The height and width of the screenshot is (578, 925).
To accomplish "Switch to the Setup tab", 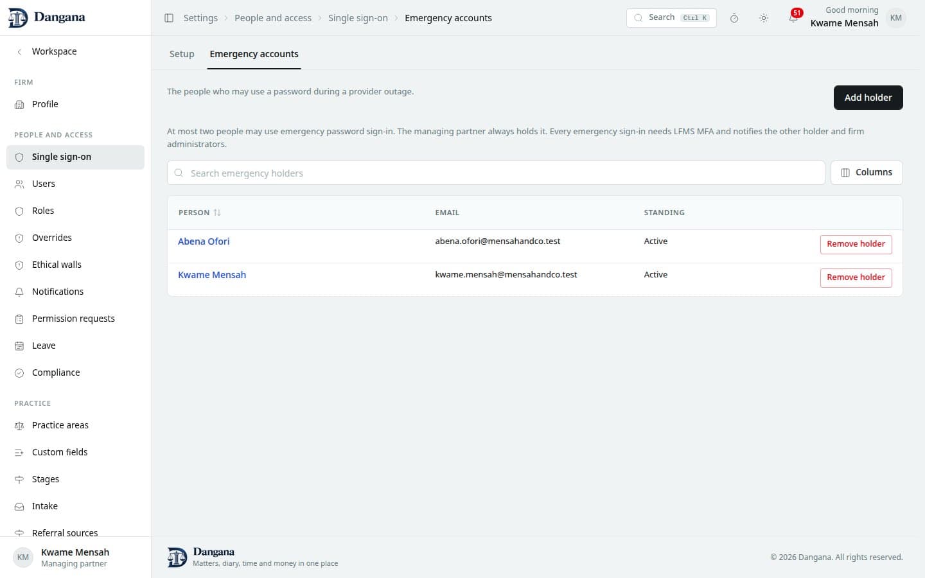I will (x=182, y=54).
